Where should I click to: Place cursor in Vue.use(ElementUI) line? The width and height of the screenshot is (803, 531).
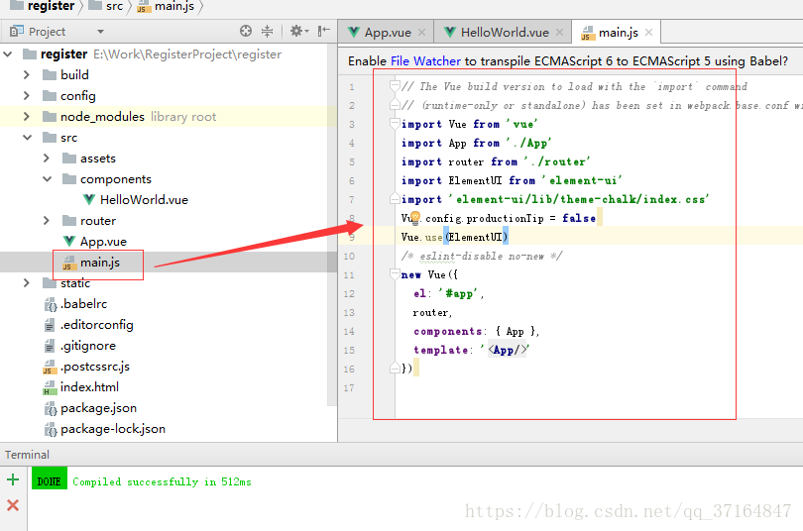tap(455, 237)
